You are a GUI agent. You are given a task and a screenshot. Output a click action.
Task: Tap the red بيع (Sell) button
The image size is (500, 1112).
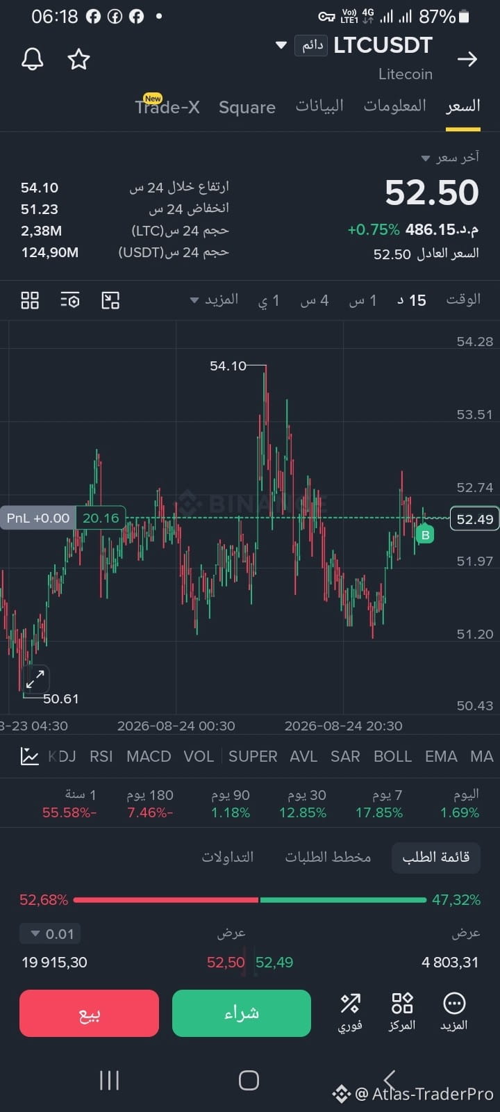pyautogui.click(x=89, y=1013)
